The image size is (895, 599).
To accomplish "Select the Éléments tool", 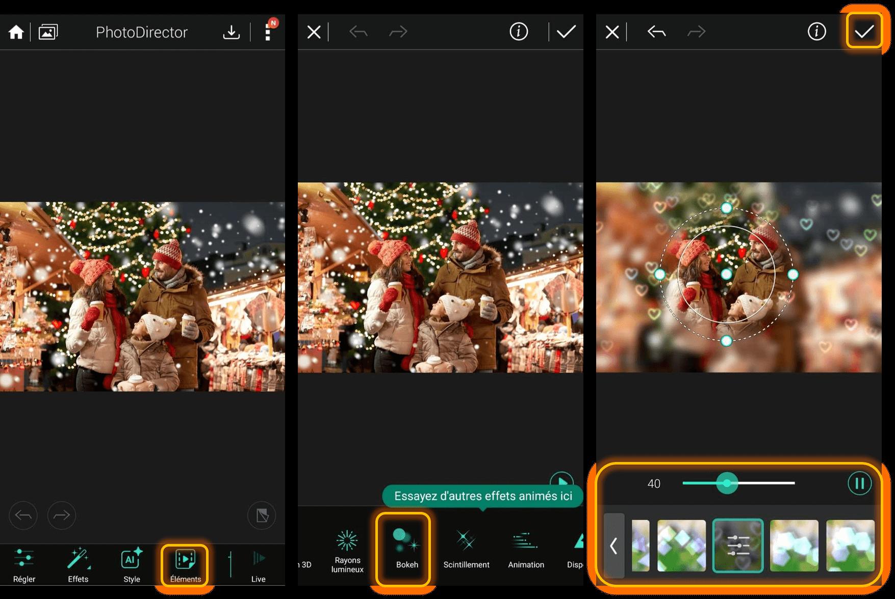I will pos(185,564).
